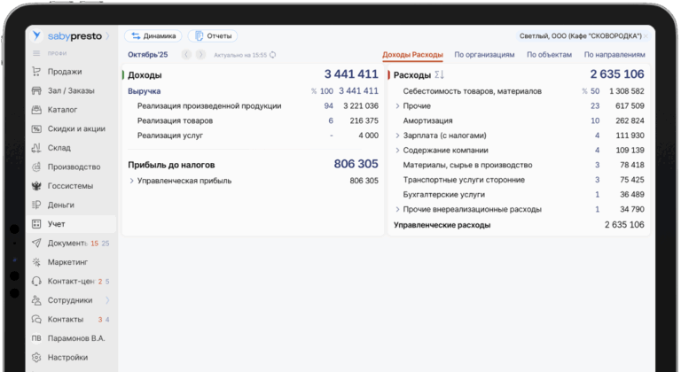The height and width of the screenshot is (372, 681).
Task: Open the Продажи cart icon
Action: [x=36, y=72]
